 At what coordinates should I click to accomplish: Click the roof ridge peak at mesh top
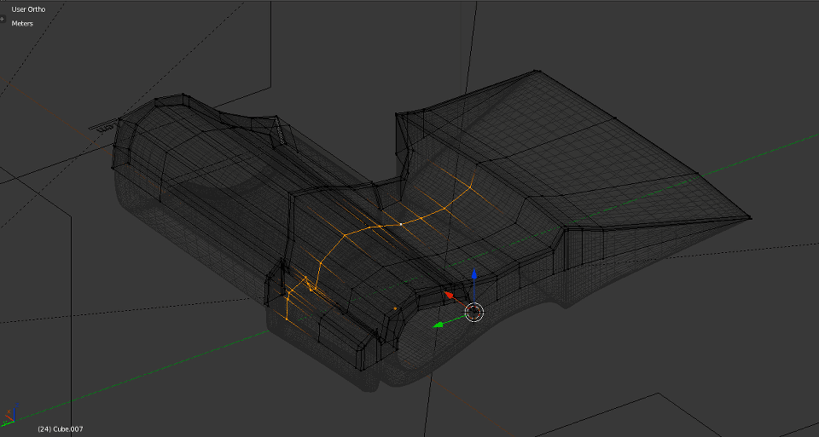531,73
